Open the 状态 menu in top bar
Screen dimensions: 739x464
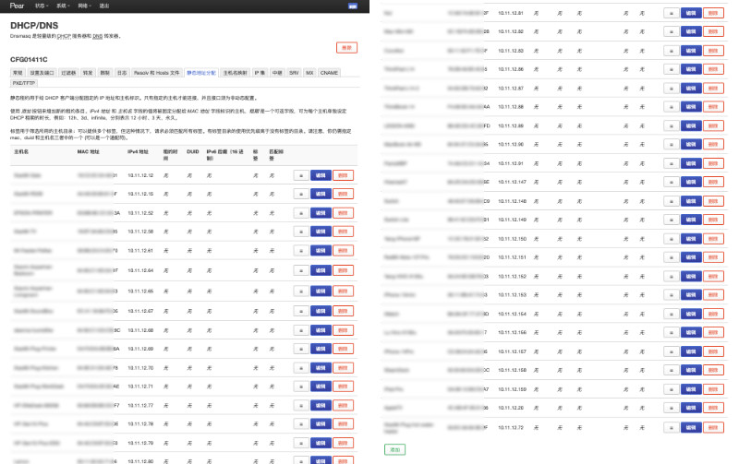click(x=42, y=6)
